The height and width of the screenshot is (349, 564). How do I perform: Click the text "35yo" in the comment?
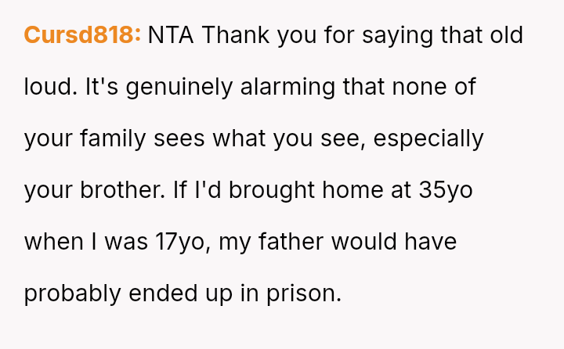tap(446, 190)
